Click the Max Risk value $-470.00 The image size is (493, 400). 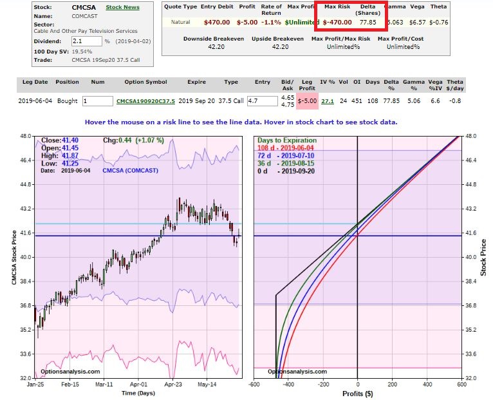pos(337,23)
